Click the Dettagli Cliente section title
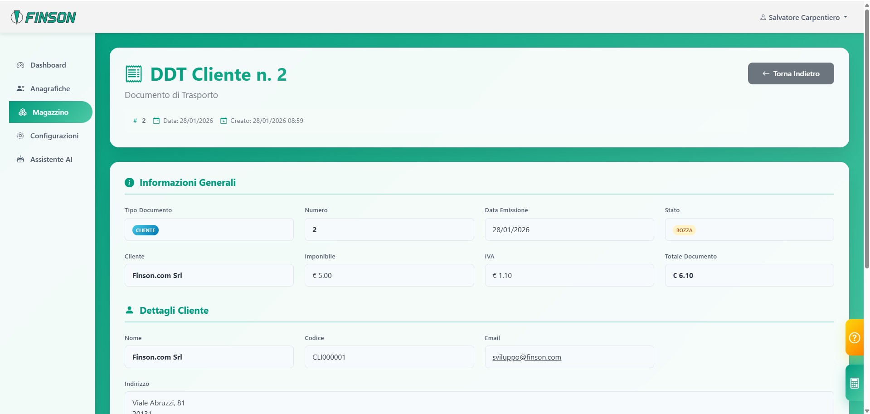Screen dimensions: 870x414 coord(174,311)
